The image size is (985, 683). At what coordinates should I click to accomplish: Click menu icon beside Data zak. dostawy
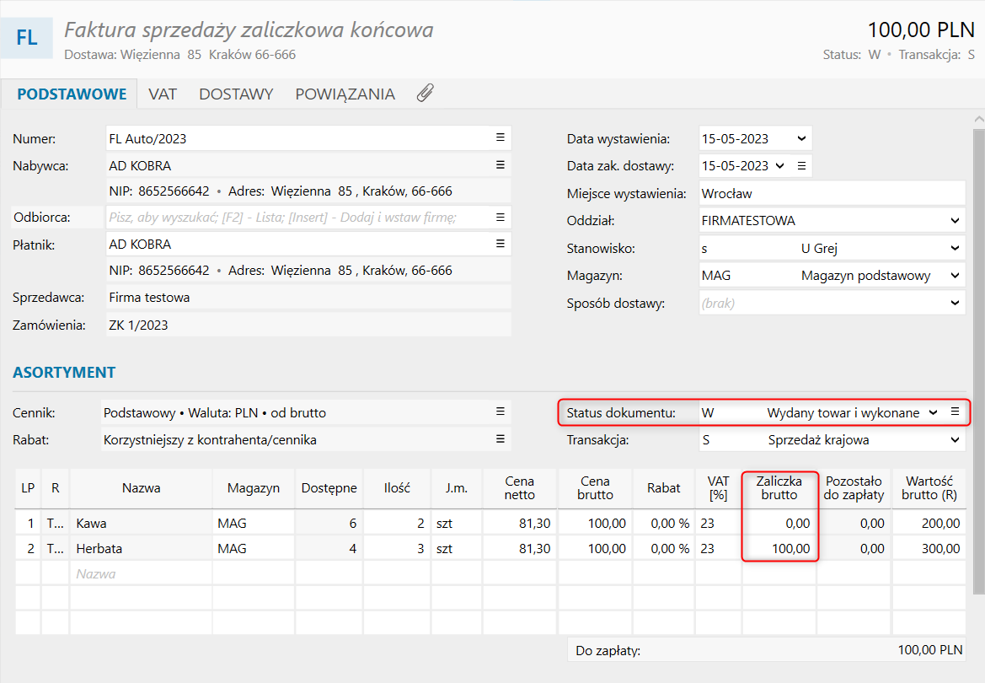click(802, 165)
